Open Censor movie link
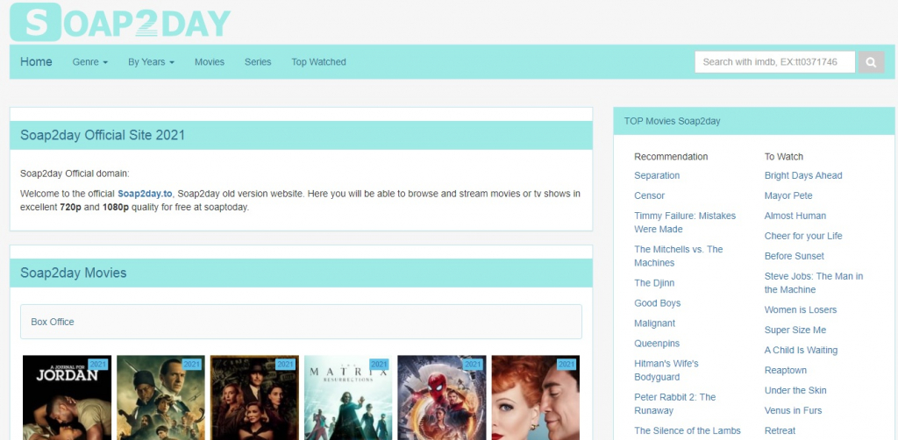898x440 pixels. pyautogui.click(x=650, y=195)
